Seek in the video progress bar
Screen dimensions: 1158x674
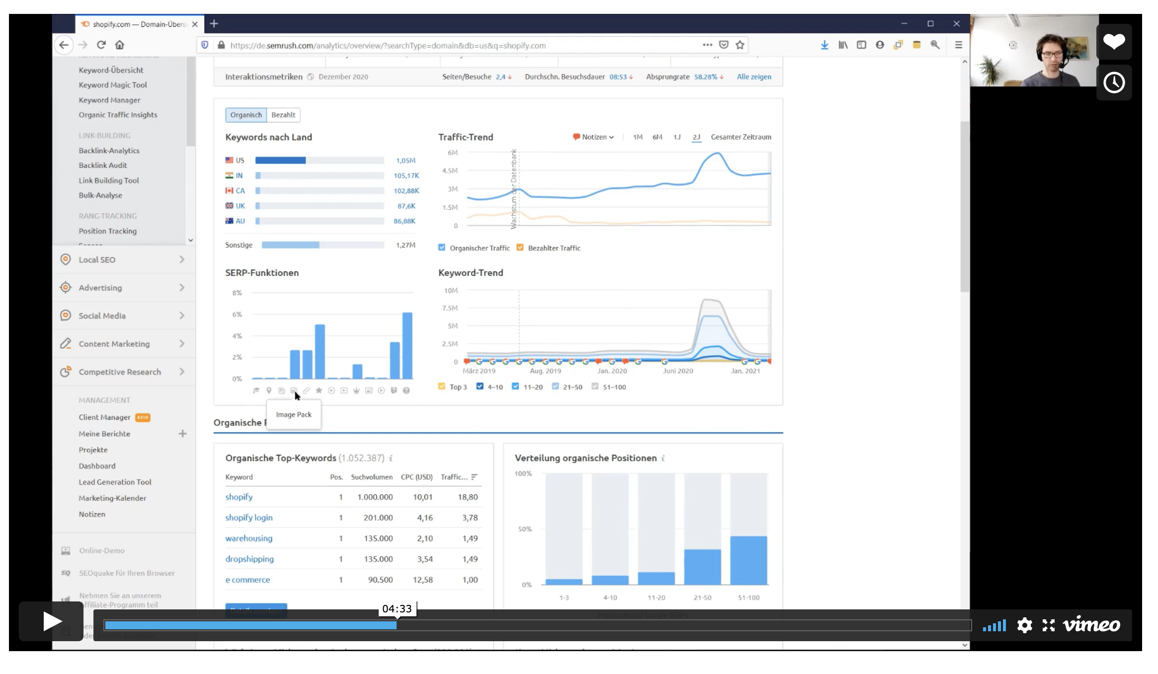pyautogui.click(x=538, y=625)
